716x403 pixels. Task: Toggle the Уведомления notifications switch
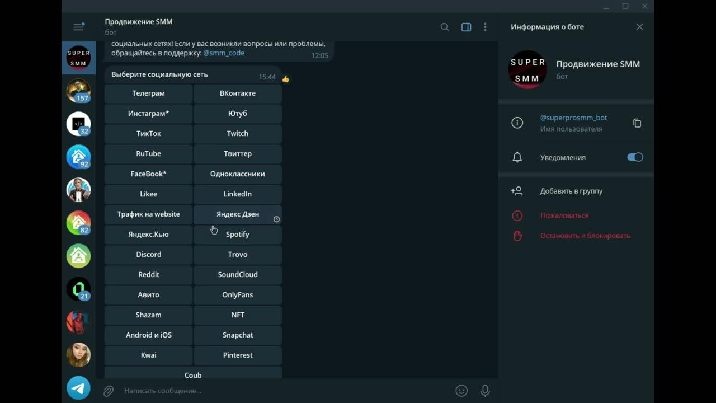tap(635, 157)
